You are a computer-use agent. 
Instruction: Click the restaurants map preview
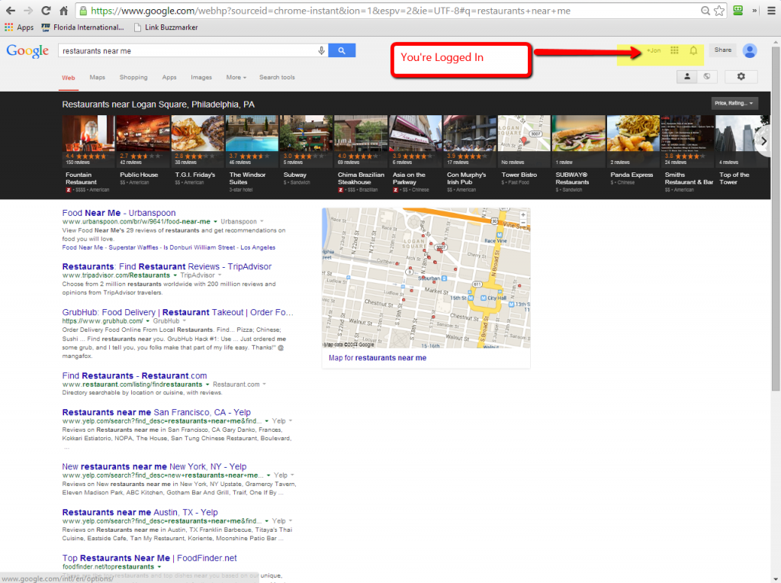(426, 278)
